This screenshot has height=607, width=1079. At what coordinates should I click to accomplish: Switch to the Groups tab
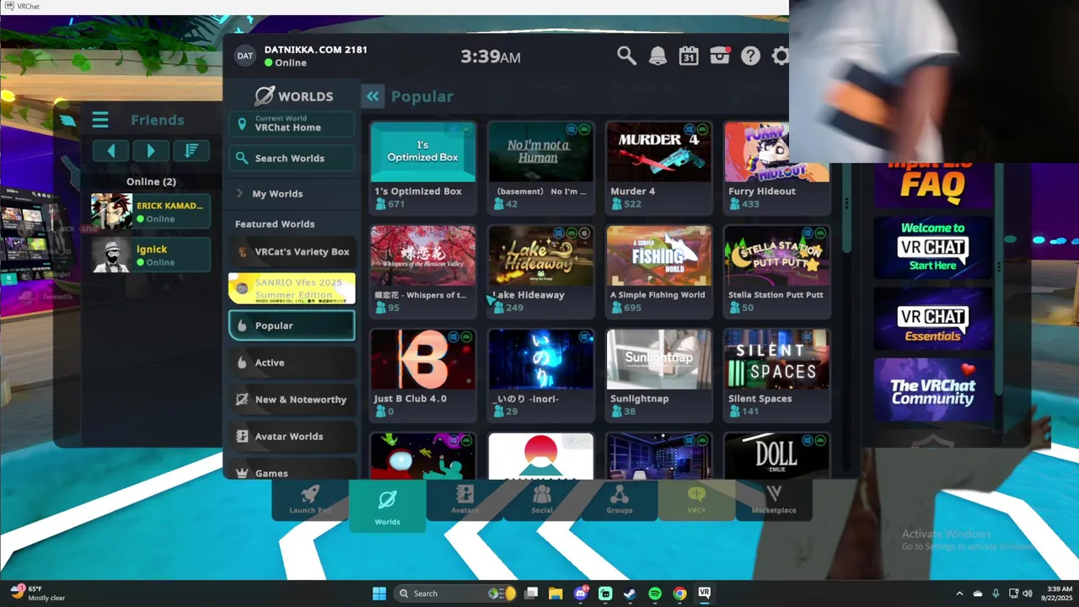[620, 498]
